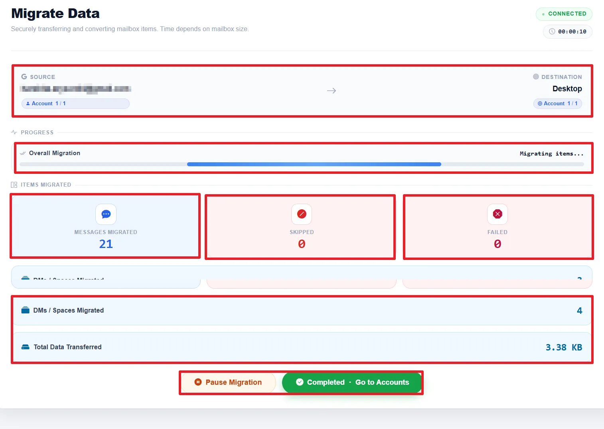Click the CONNECTED status badge
Viewport: 604px width, 429px height.
tap(564, 14)
